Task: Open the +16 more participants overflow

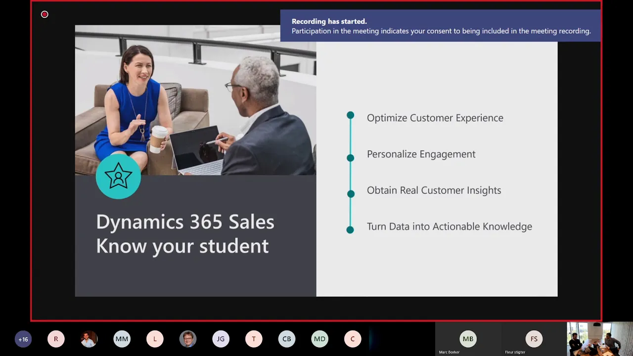Action: 23,339
